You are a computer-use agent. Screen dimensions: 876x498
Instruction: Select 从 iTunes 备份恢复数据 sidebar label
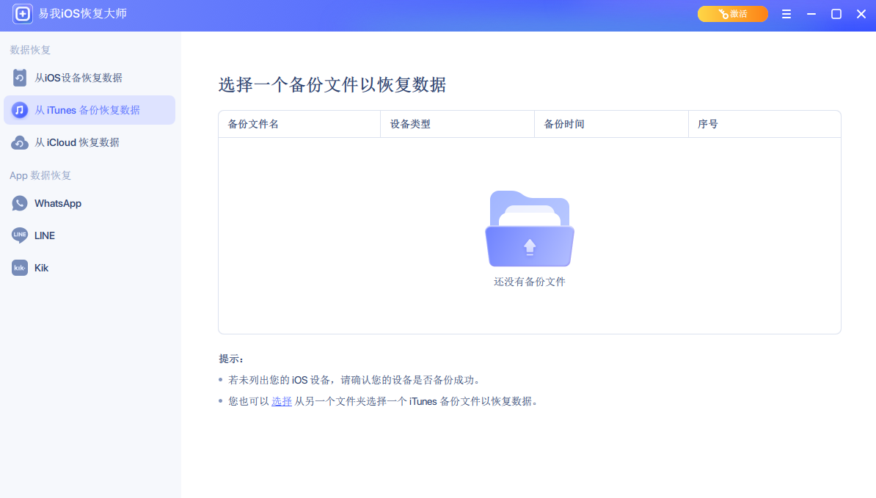coord(87,110)
